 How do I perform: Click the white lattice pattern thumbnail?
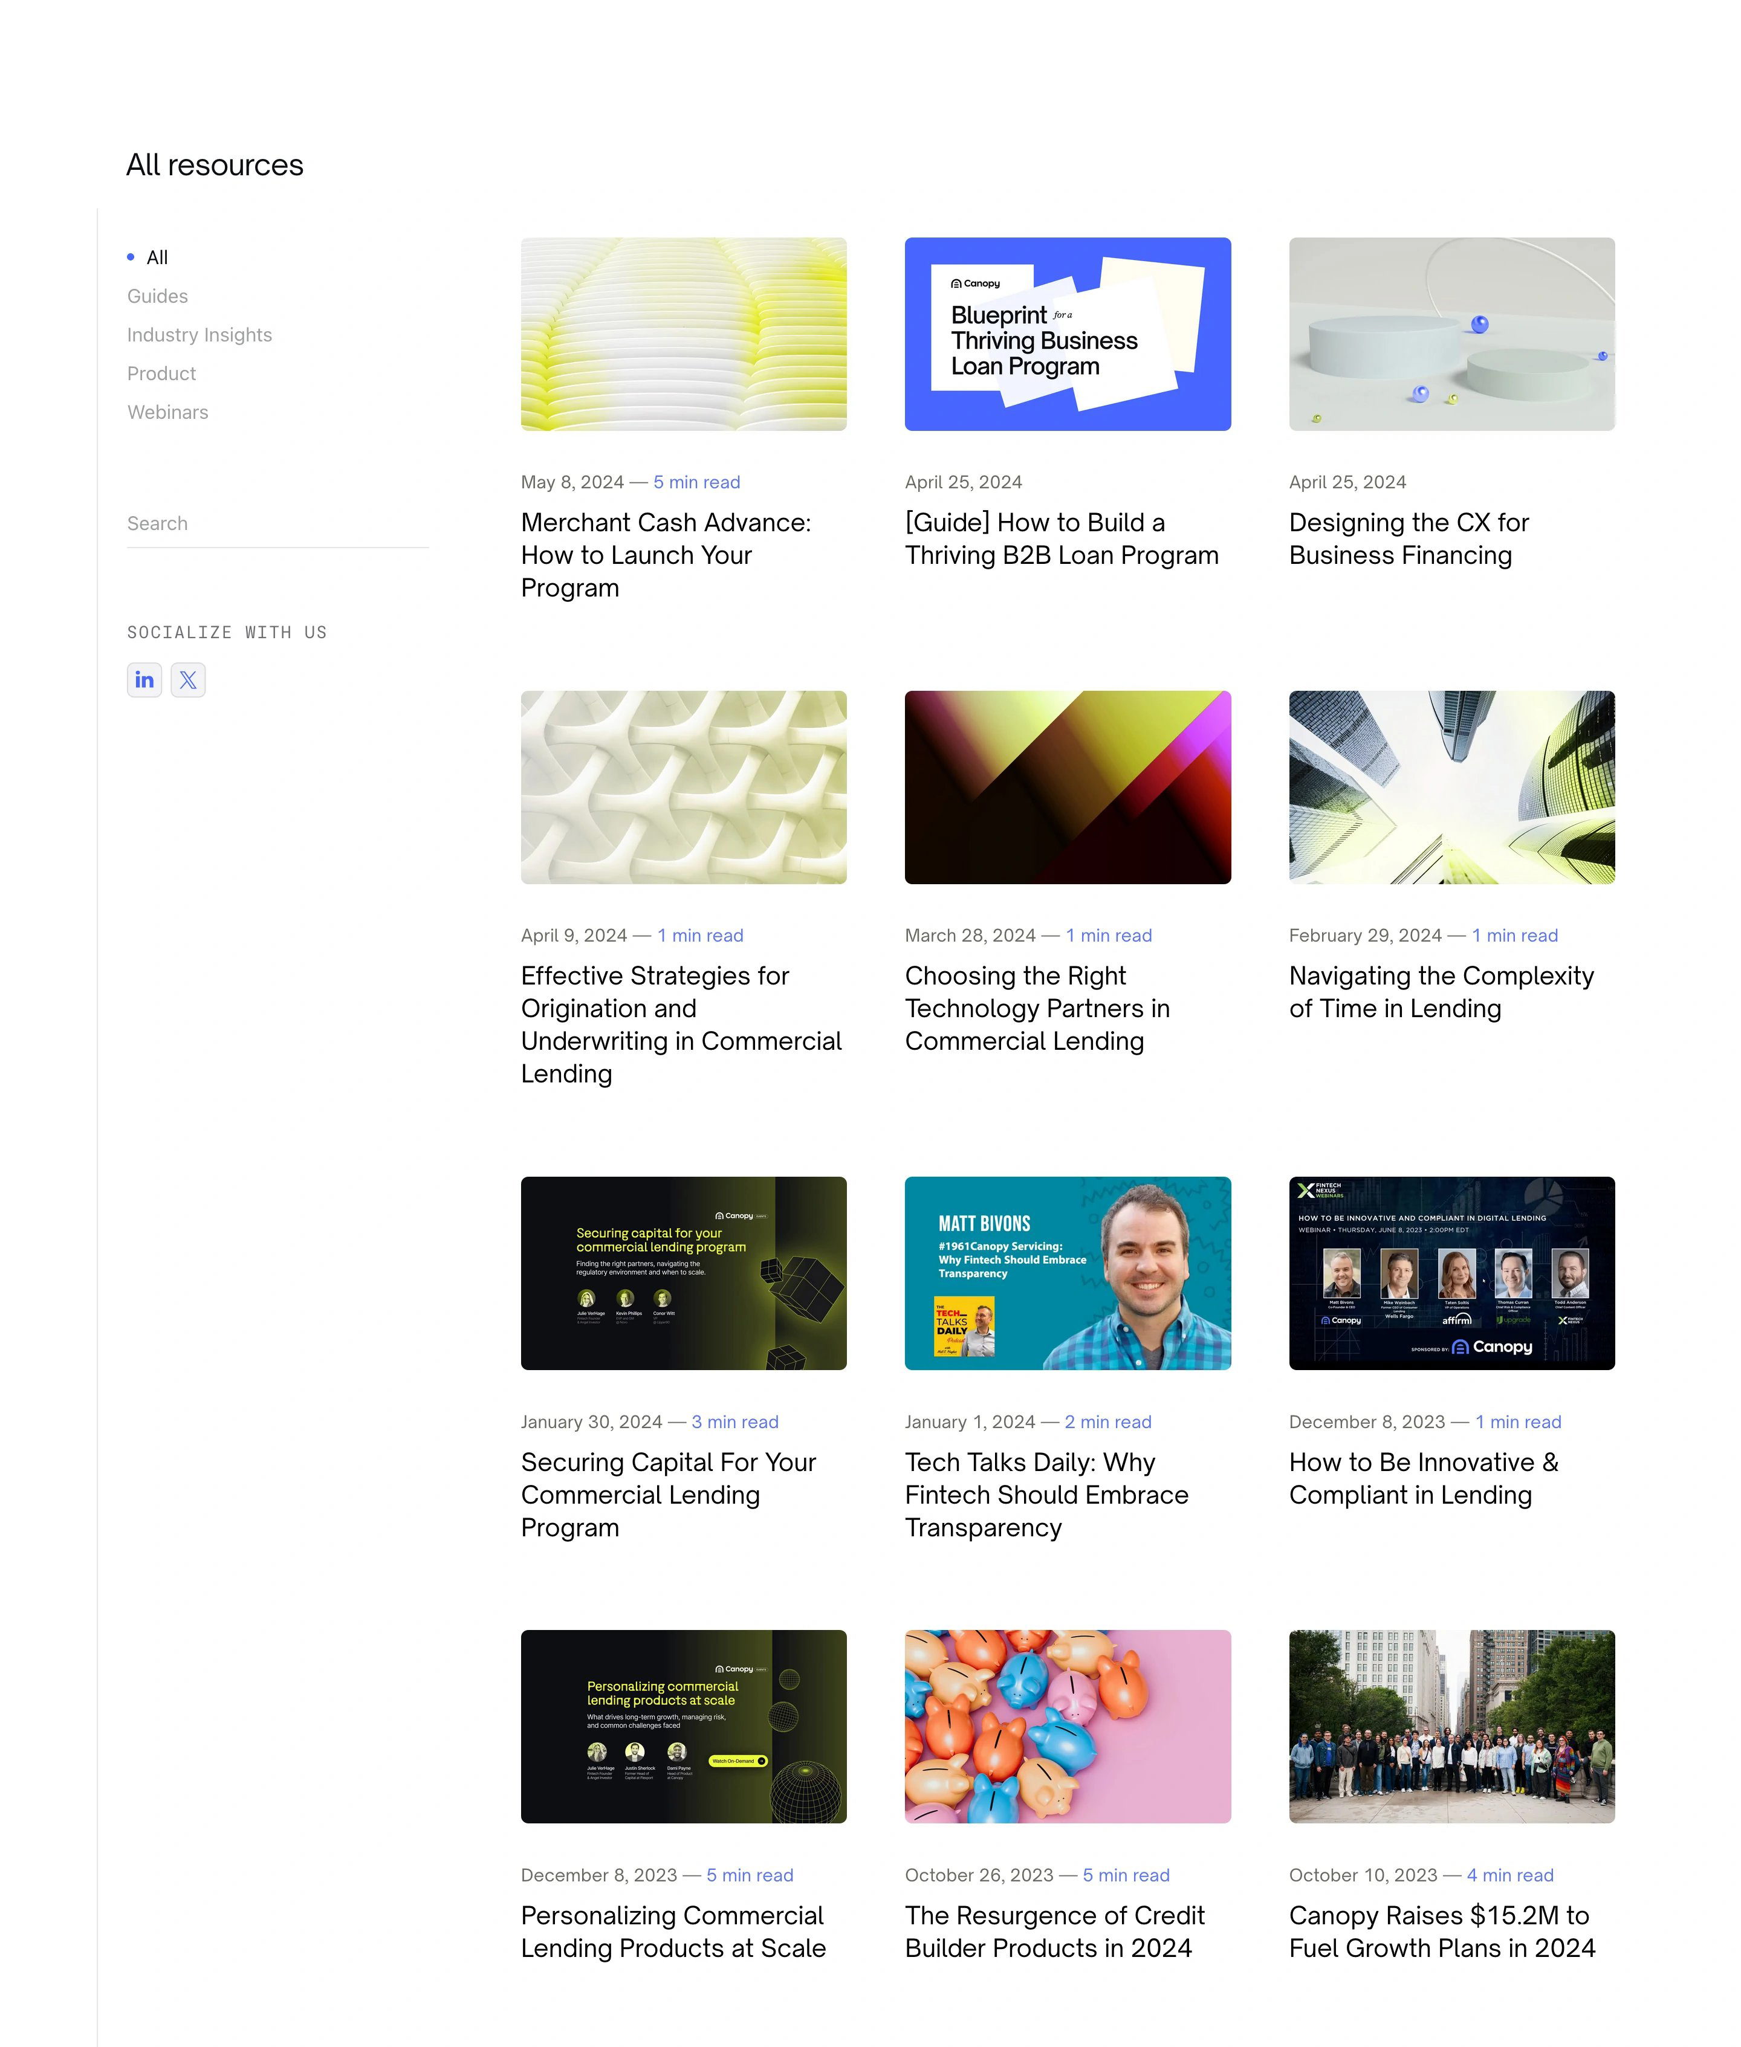[684, 787]
